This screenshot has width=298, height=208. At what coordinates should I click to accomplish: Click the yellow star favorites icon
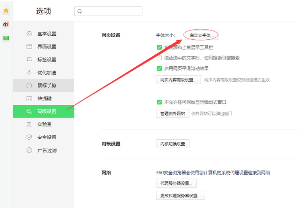[x=6, y=11]
